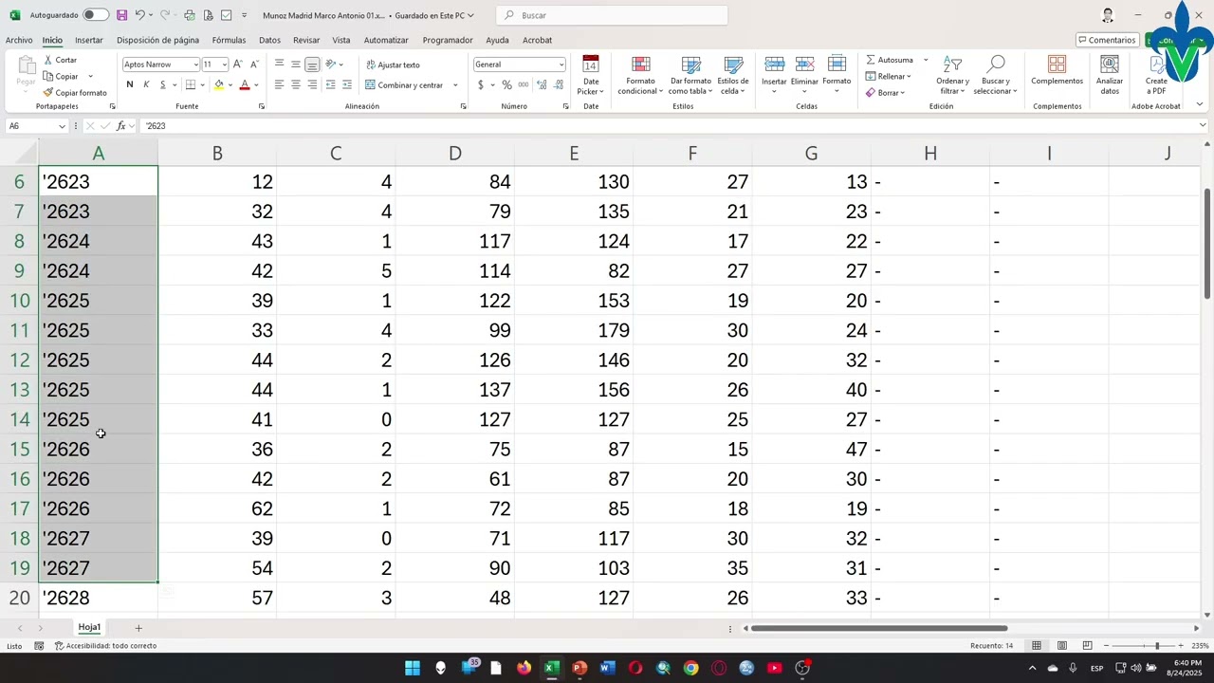Screen dimensions: 1214x683
Task: Click the percent style button
Action: coord(506,84)
